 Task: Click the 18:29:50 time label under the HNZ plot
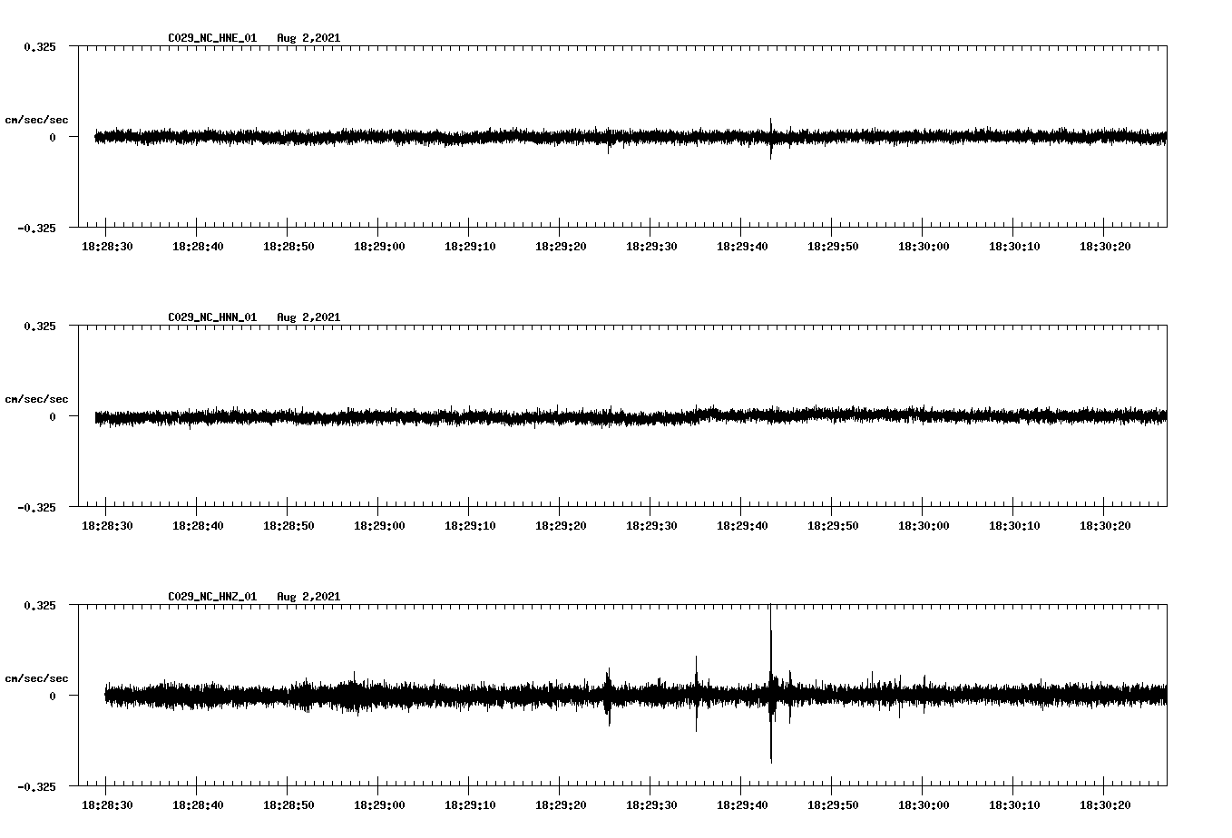click(x=833, y=805)
